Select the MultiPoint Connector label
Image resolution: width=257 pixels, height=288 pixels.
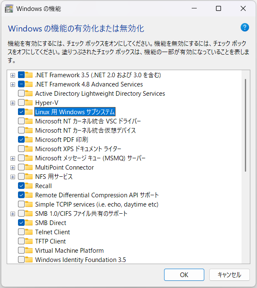[x=64, y=168]
